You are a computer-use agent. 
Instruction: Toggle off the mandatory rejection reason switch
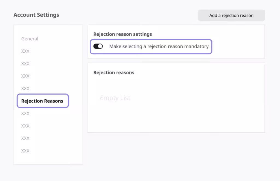click(98, 46)
